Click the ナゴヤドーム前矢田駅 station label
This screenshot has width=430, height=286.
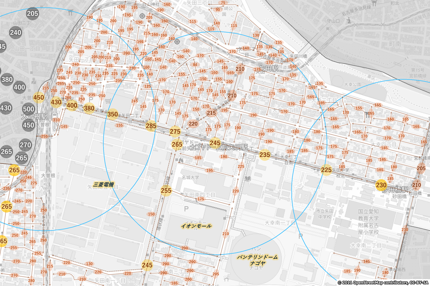[219, 147]
